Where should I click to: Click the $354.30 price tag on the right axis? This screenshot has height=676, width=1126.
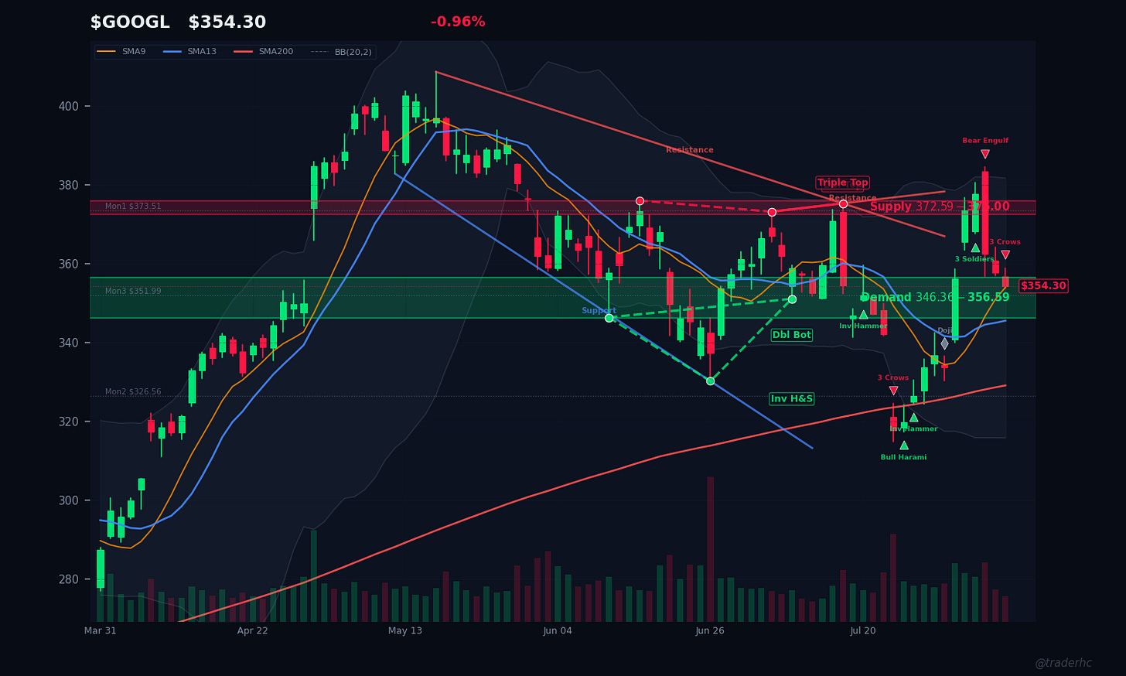pyautogui.click(x=1043, y=286)
